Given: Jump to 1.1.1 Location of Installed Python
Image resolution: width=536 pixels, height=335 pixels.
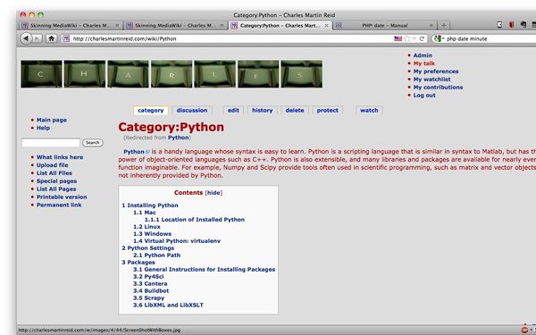Looking at the screenshot, I should (x=195, y=220).
